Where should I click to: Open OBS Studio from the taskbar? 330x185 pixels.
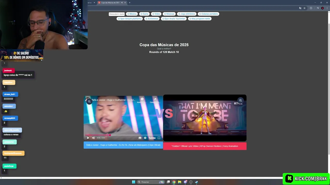191,182
